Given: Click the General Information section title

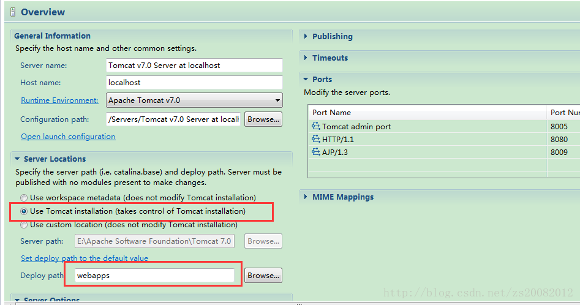Looking at the screenshot, I should pyautogui.click(x=52, y=36).
